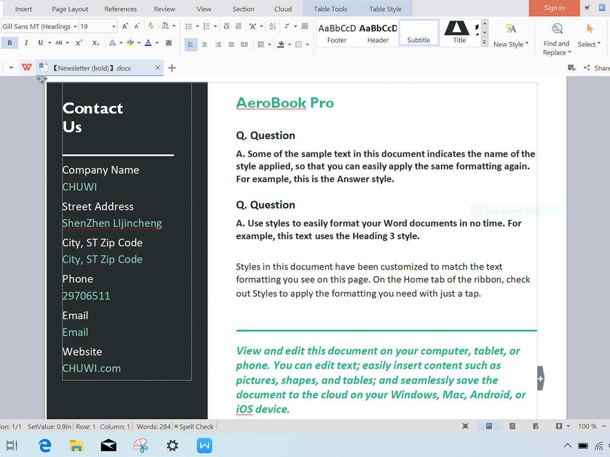Center align text
The image size is (610, 457).
tap(204, 45)
